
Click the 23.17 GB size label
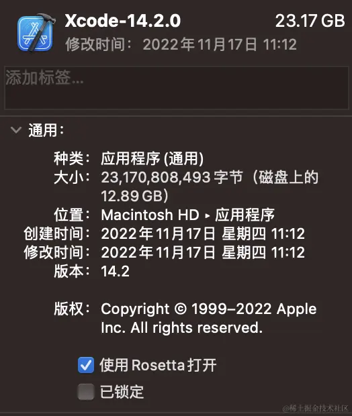point(310,21)
